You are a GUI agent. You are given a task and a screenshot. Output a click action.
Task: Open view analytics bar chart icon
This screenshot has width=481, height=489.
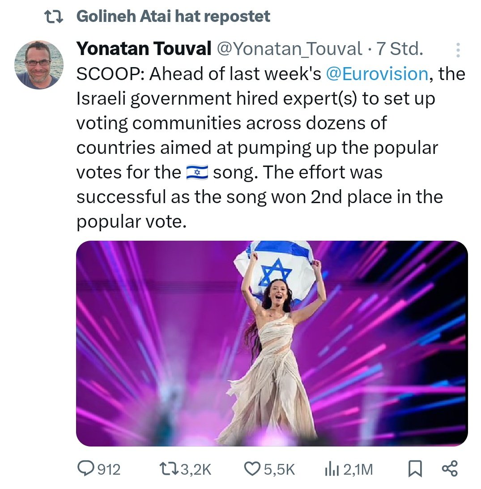tap(330, 469)
